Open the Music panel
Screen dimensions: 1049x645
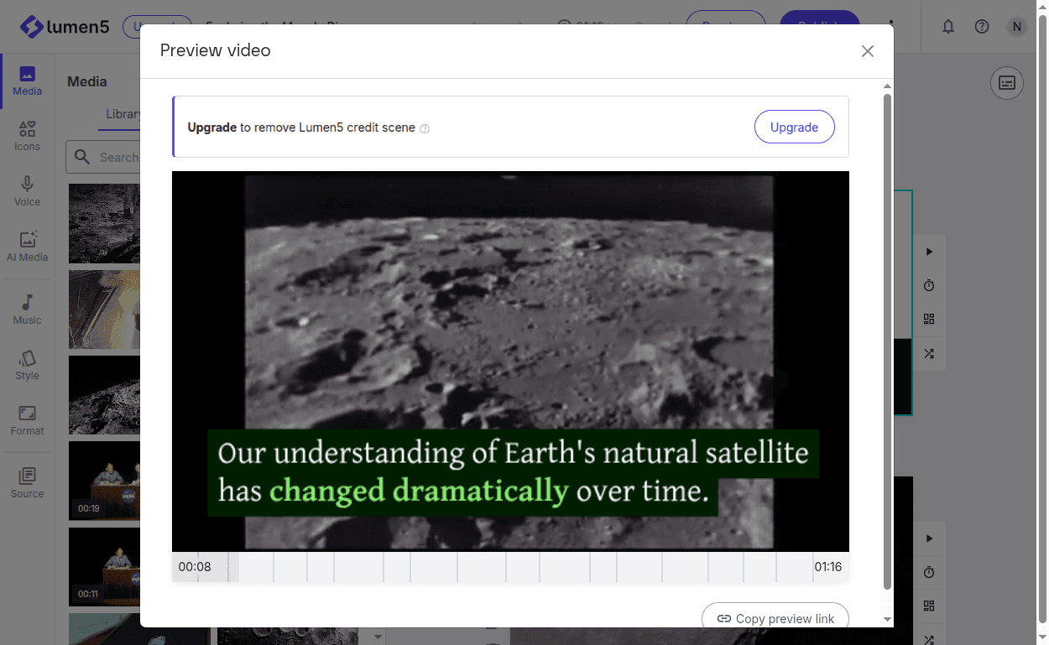tap(27, 309)
